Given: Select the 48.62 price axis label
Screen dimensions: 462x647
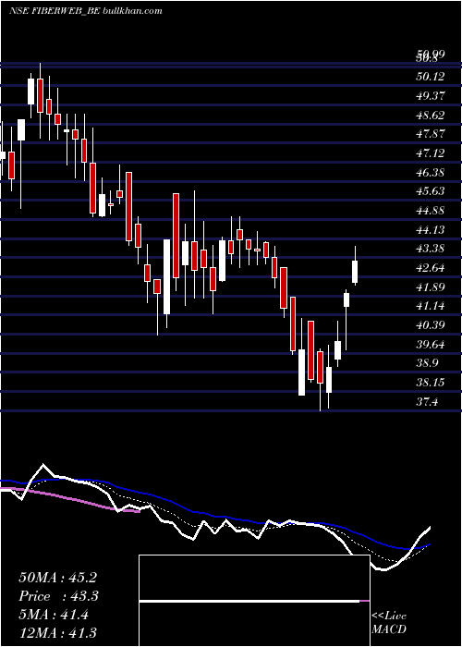Looking at the screenshot, I should point(431,116).
